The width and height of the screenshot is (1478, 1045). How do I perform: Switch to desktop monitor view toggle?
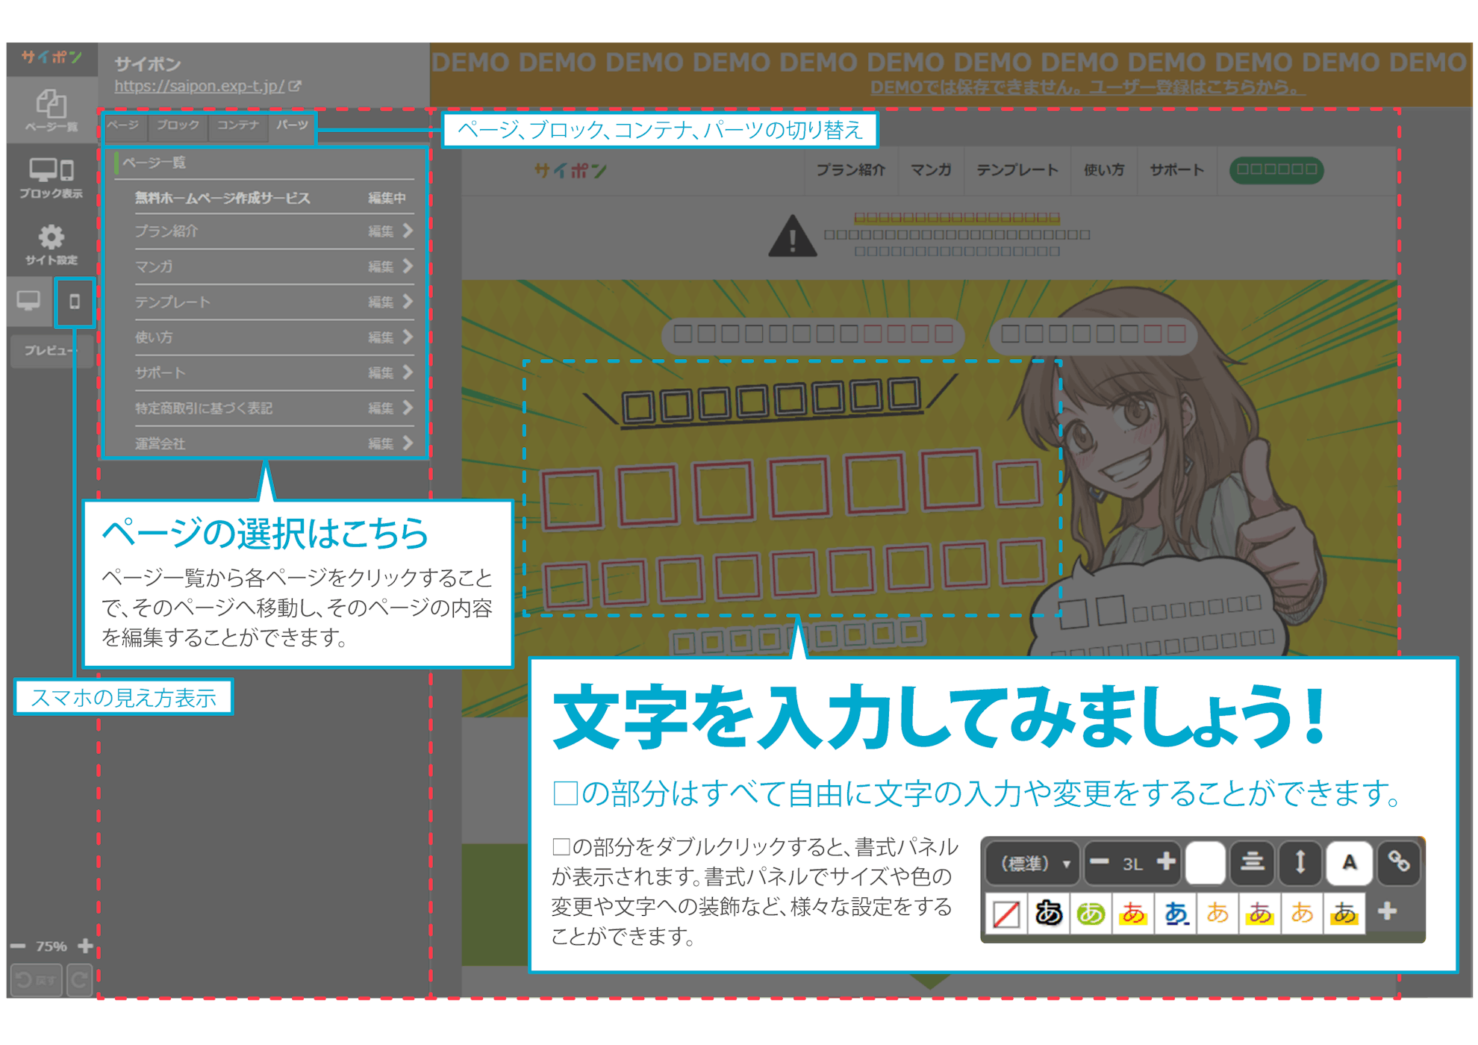(28, 302)
